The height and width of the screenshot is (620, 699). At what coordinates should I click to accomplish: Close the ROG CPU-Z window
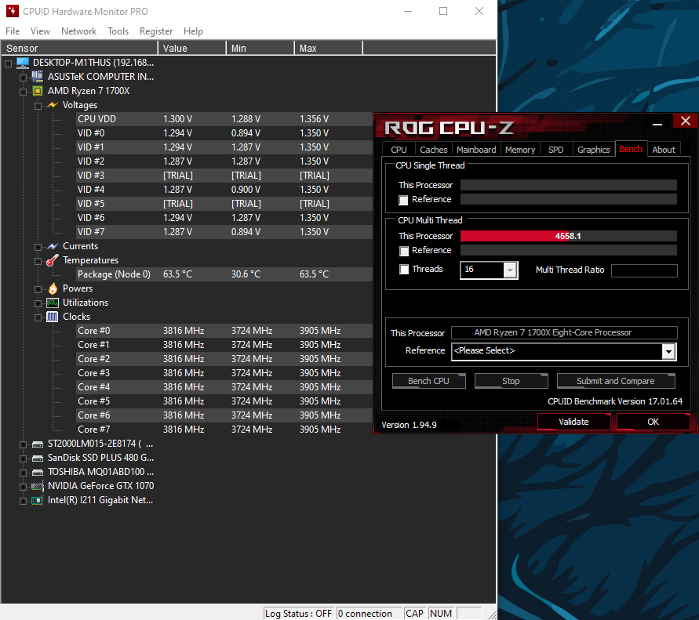click(x=685, y=121)
